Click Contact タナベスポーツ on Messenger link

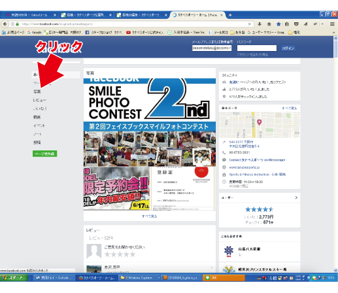point(257,160)
